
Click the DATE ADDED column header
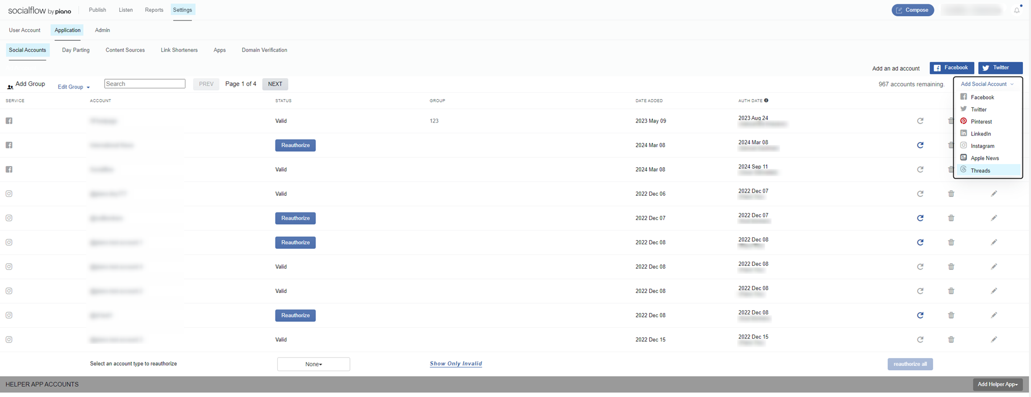[x=649, y=101]
